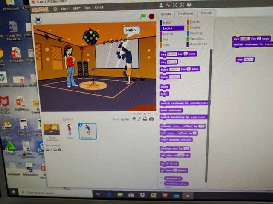
Task: Select the duplicate stamp tool in toolbar
Action: point(161,5)
